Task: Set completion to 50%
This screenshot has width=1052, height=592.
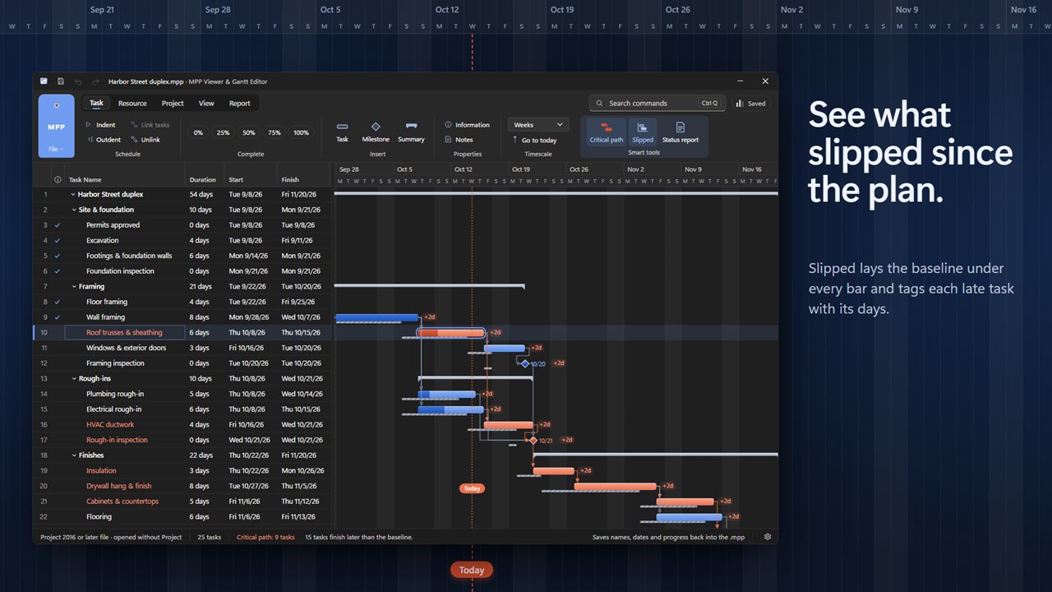Action: tap(249, 132)
